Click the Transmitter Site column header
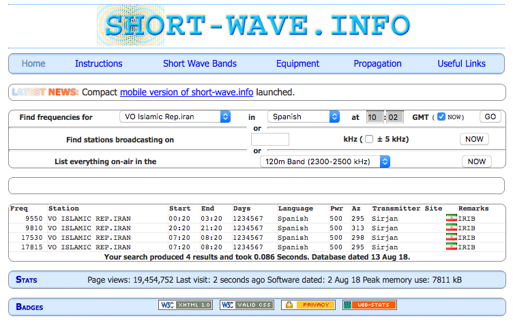This screenshot has height=325, width=513. (407, 208)
